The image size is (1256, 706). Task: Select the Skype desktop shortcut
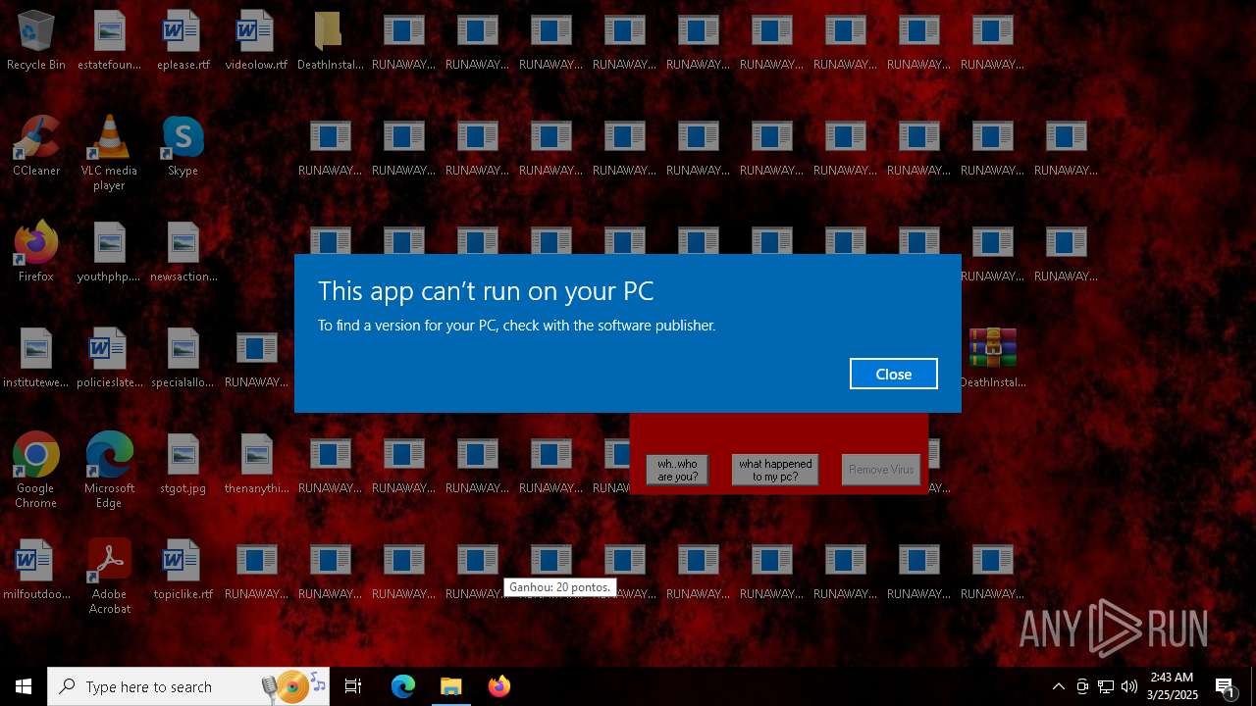[183, 146]
